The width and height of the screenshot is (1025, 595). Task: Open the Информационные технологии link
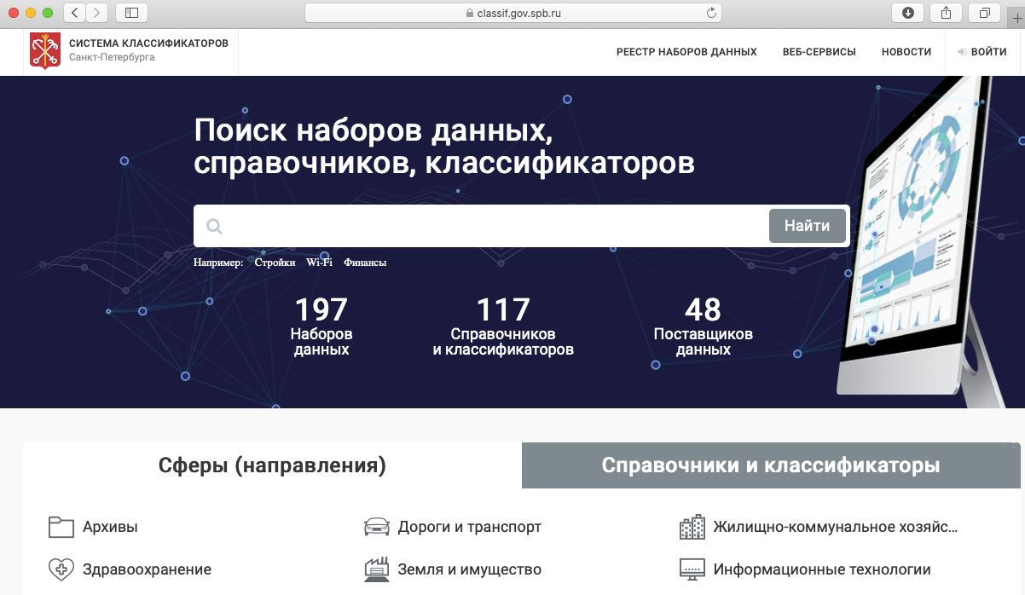(822, 569)
